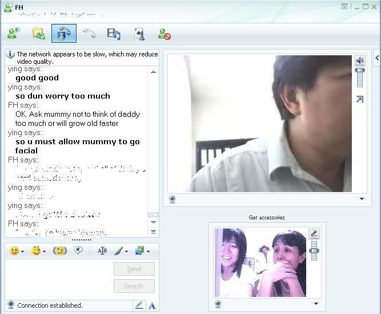
Task: Switch to handwriting mode pen icon
Action: point(139,305)
